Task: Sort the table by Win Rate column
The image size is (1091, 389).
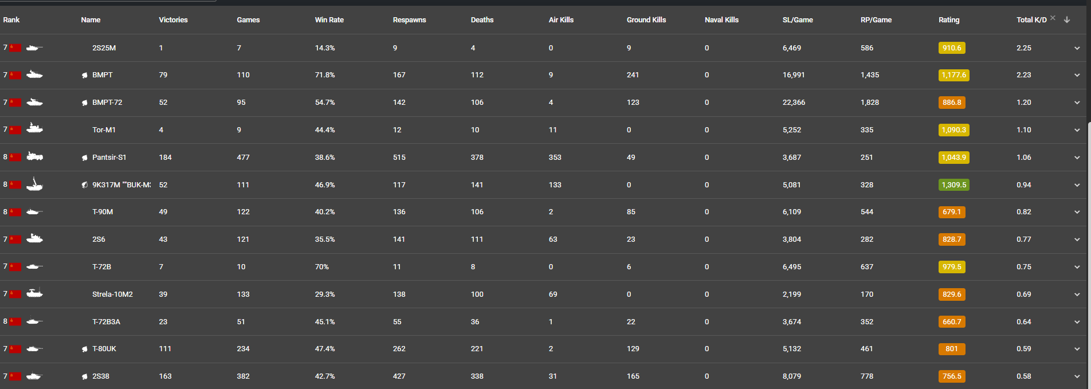Action: [x=329, y=19]
